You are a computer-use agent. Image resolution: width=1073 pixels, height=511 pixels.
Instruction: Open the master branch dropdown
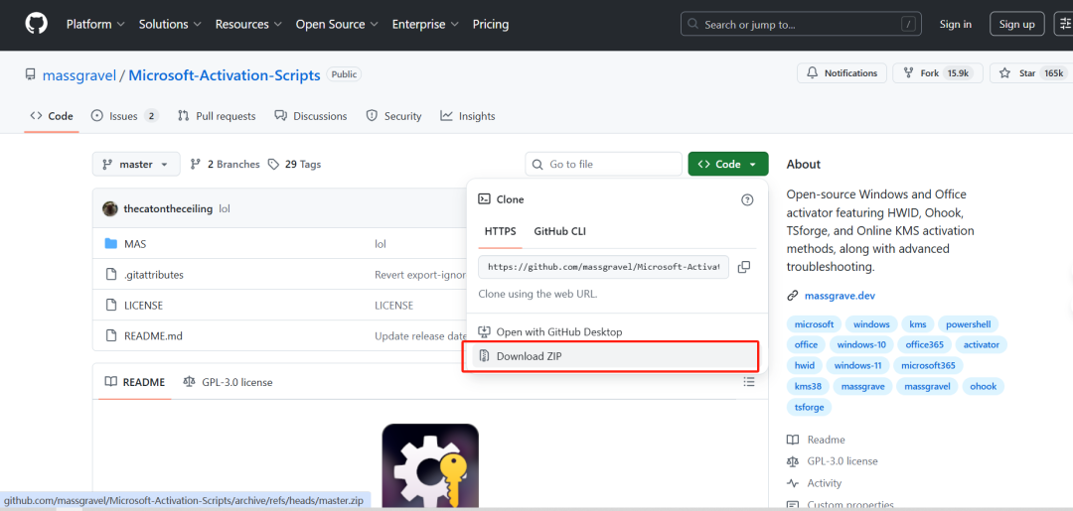[x=136, y=164]
